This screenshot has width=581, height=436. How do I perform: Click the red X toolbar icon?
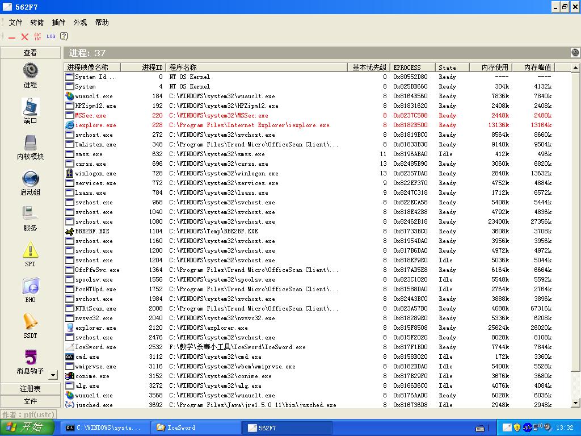click(x=24, y=36)
